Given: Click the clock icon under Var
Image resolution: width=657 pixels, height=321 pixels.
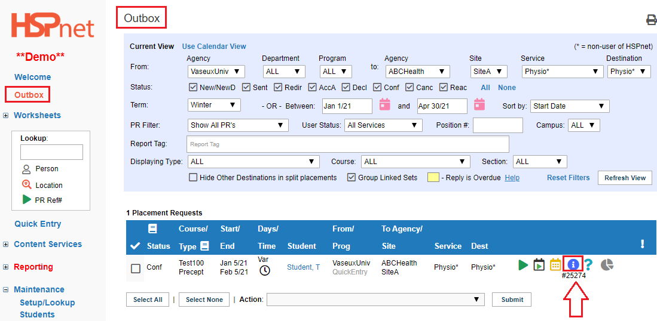Looking at the screenshot, I should [x=265, y=270].
